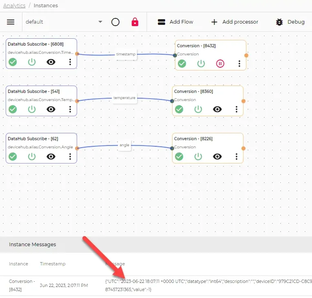Image resolution: width=312 pixels, height=298 pixels.
Task: Open options menu of Conversion [8432]
Action: pyautogui.click(x=239, y=64)
